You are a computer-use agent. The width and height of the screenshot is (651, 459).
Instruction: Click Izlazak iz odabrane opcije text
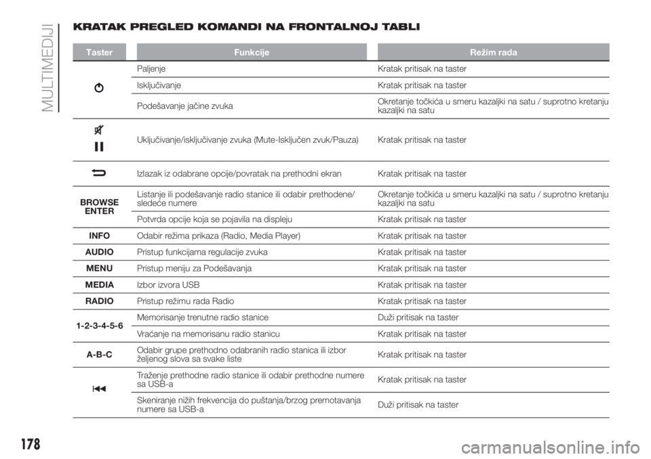coord(239,174)
